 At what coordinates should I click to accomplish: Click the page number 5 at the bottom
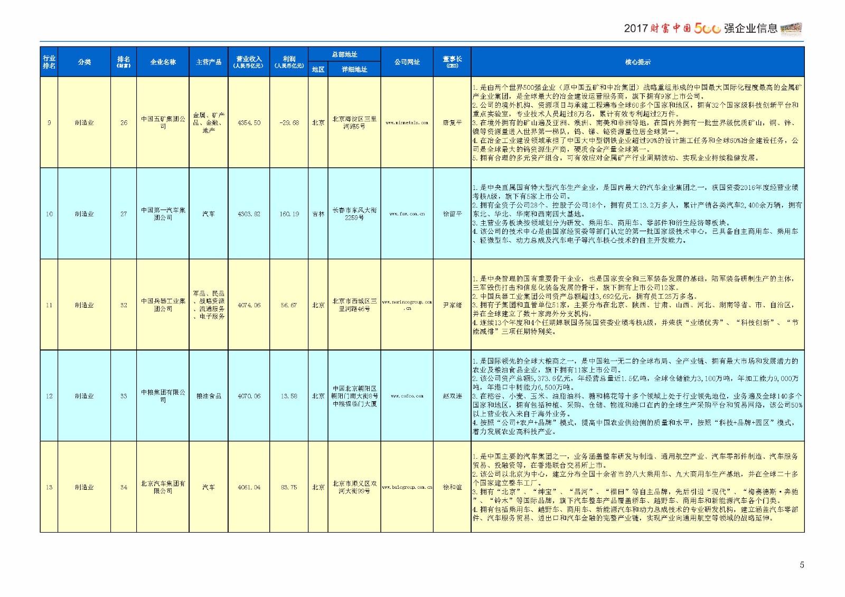tap(802, 565)
